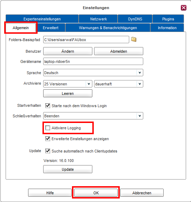Viewport: 191px width, 202px height.
Task: Select the DynDNS tab
Action: (x=135, y=19)
